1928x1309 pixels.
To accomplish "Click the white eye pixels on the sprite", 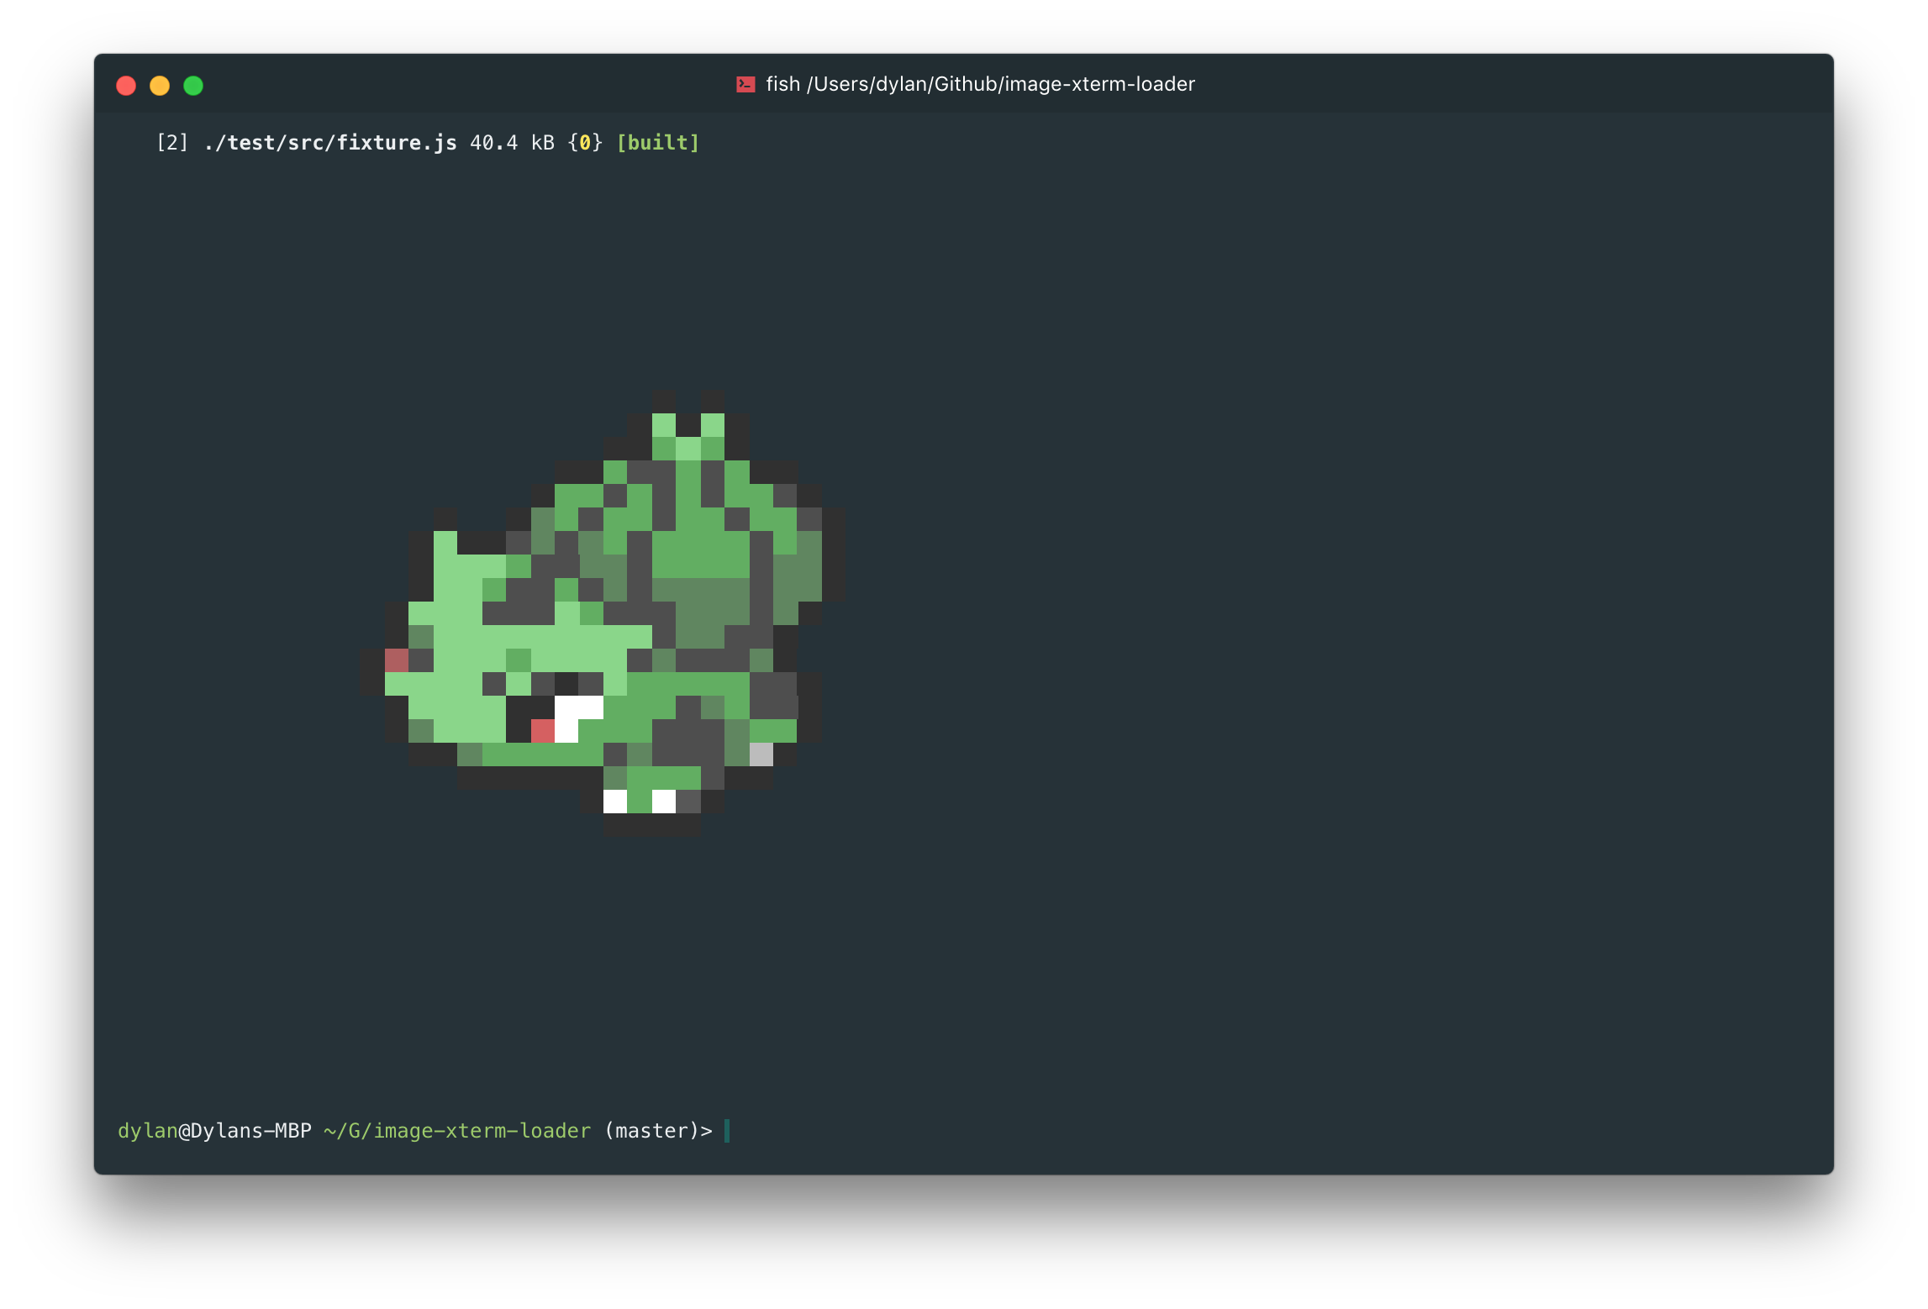I will [x=579, y=709].
